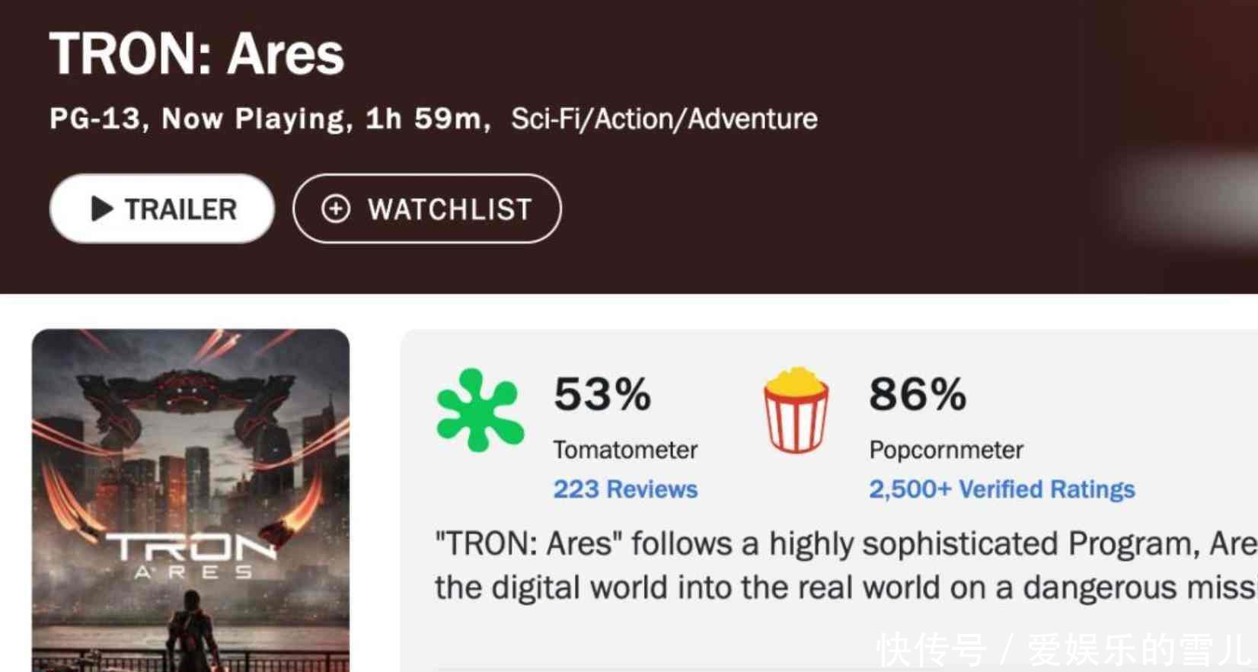The image size is (1258, 672).
Task: Click the TRON: Ares page title
Action: click(x=196, y=54)
